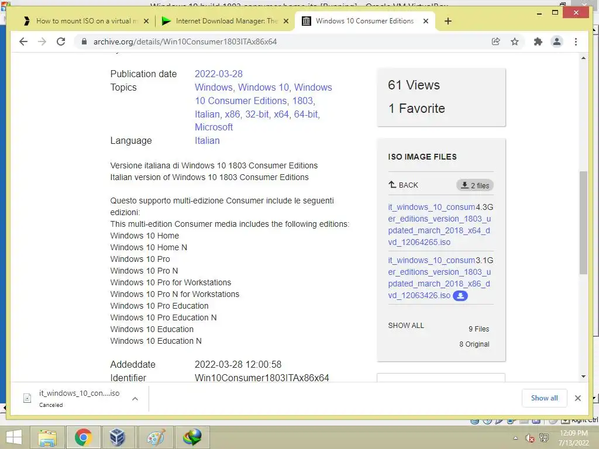View site info via the padlock icon
This screenshot has height=449, width=599.
pyautogui.click(x=84, y=42)
